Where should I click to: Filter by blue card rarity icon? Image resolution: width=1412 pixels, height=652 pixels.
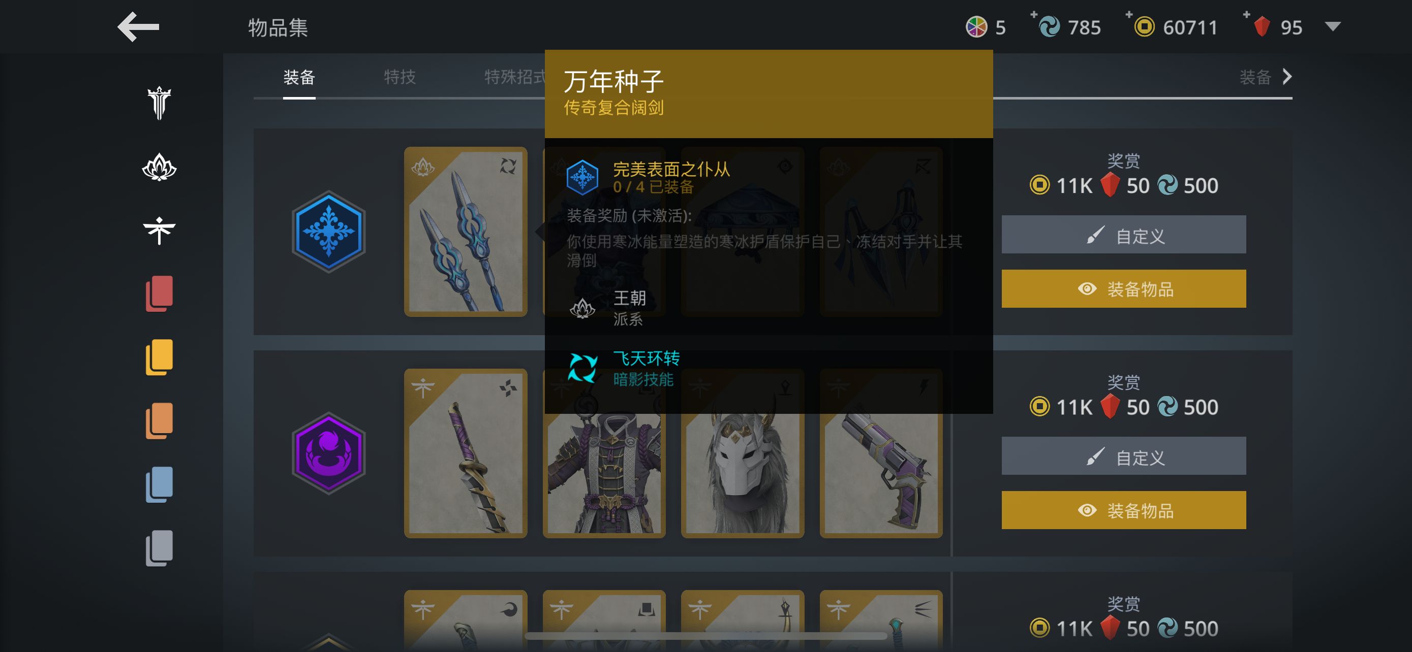[x=159, y=484]
